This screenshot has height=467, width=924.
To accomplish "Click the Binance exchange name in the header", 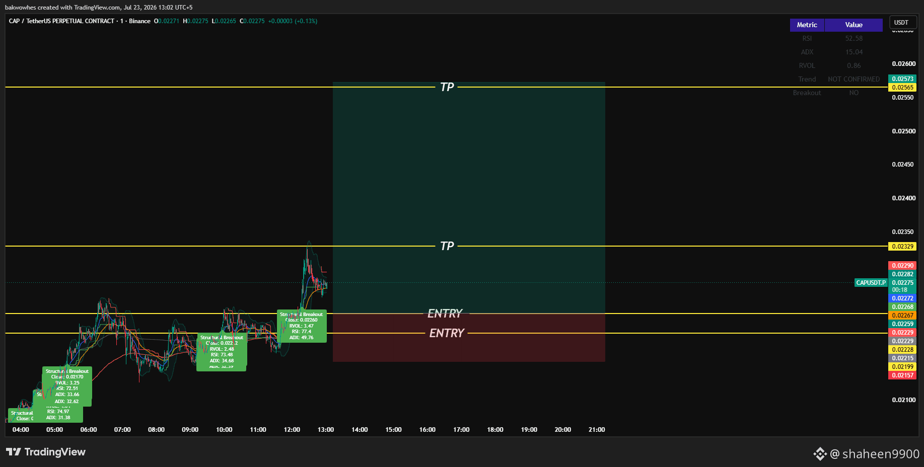I will pos(139,21).
